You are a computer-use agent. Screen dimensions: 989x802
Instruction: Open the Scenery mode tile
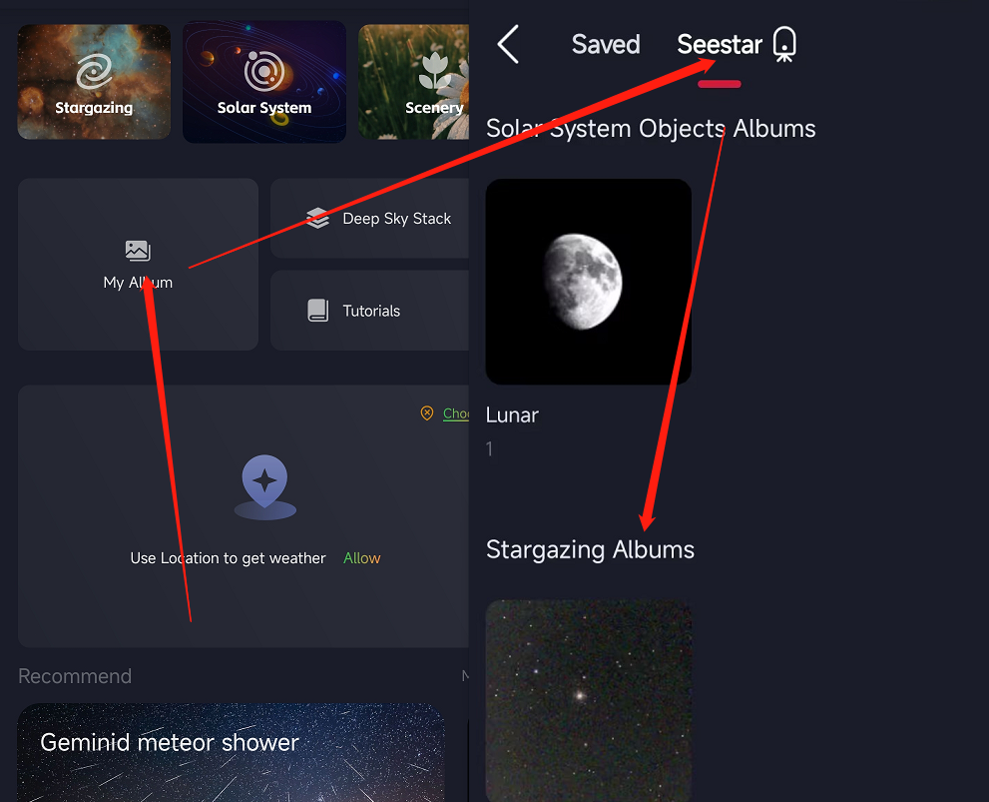pos(414,82)
